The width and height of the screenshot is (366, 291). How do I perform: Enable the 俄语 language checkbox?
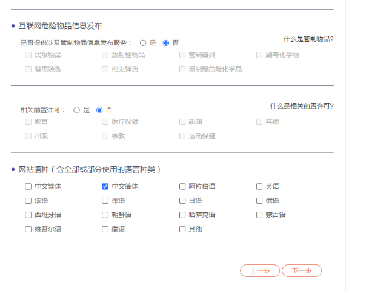259,201
